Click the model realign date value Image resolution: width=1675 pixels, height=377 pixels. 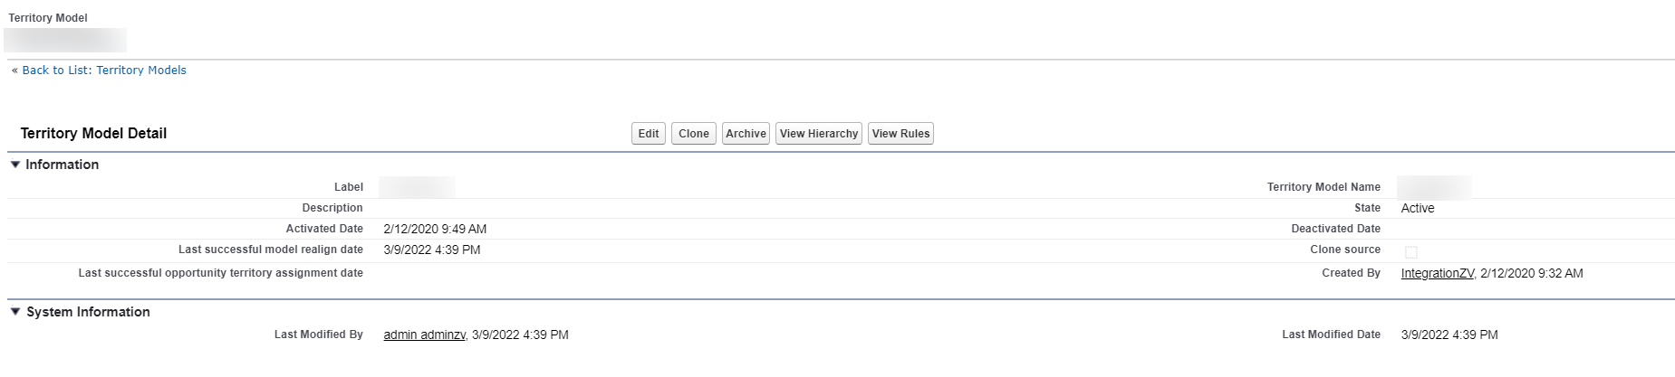pyautogui.click(x=432, y=250)
